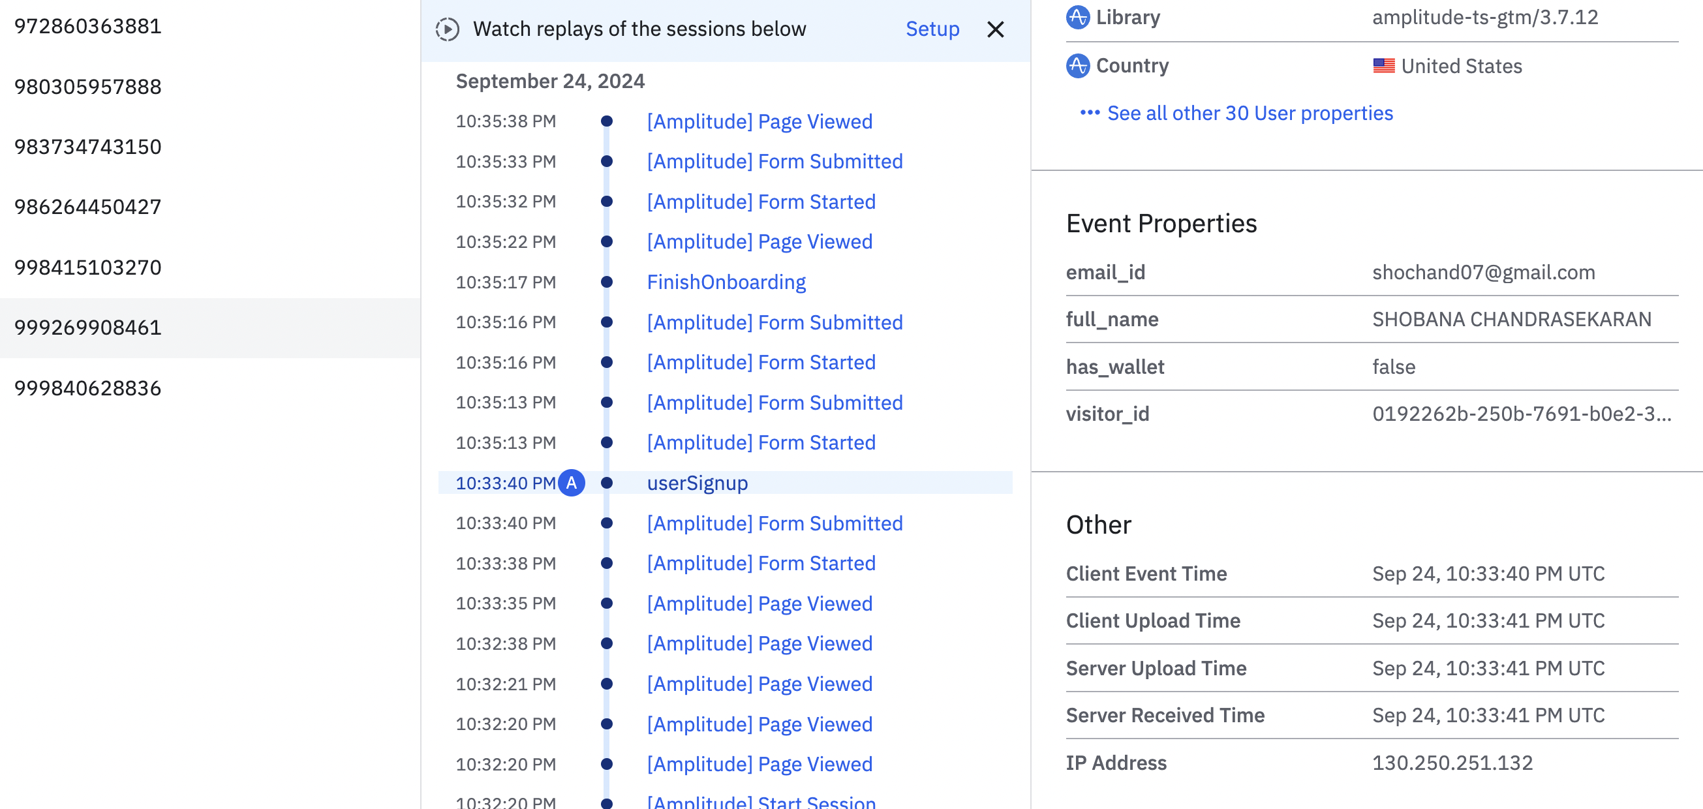Click timeline dot for FinishOnboarding event
1703x809 pixels.
(x=606, y=282)
